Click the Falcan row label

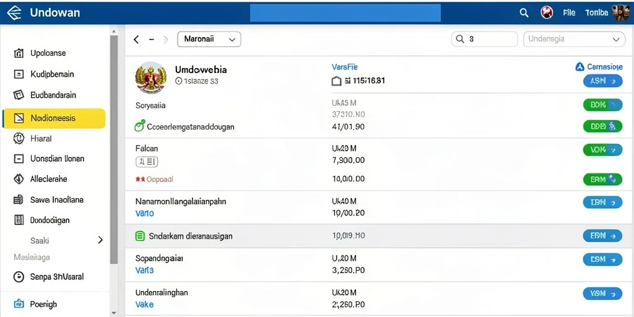tap(147, 149)
